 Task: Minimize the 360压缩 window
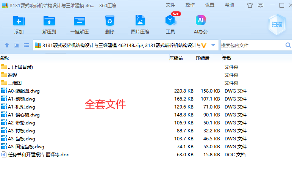[272, 5]
